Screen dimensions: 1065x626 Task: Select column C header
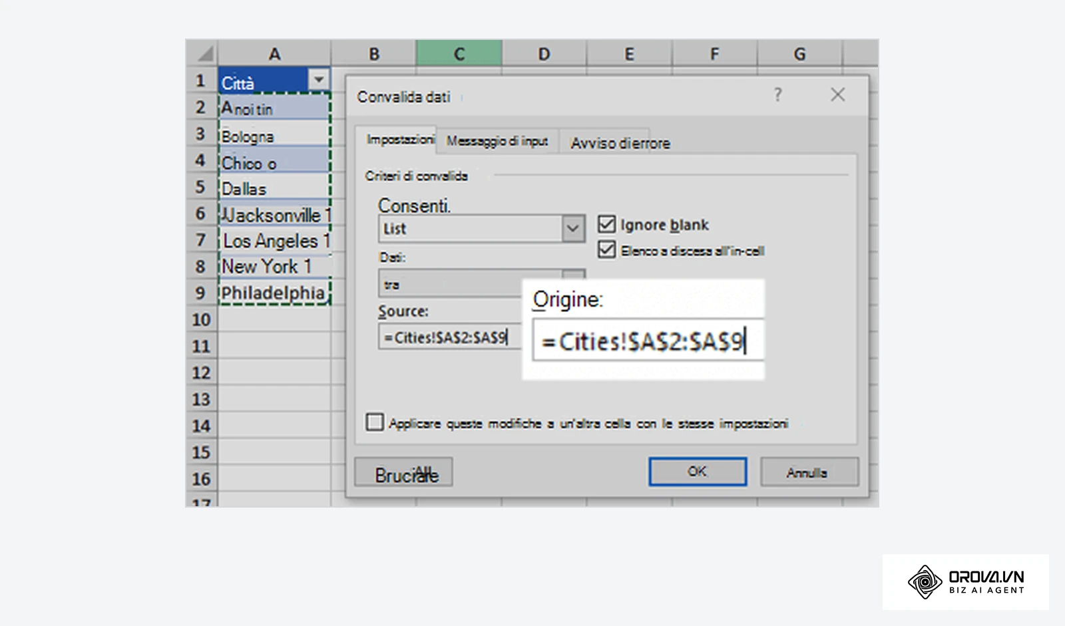(x=459, y=53)
